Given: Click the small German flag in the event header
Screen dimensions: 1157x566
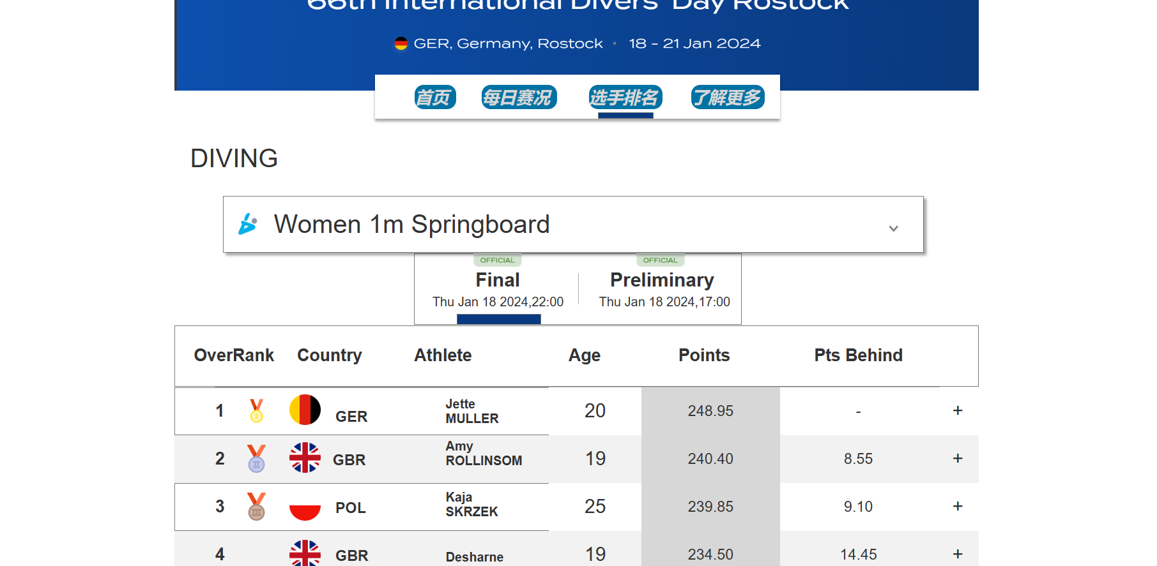Looking at the screenshot, I should click(401, 43).
